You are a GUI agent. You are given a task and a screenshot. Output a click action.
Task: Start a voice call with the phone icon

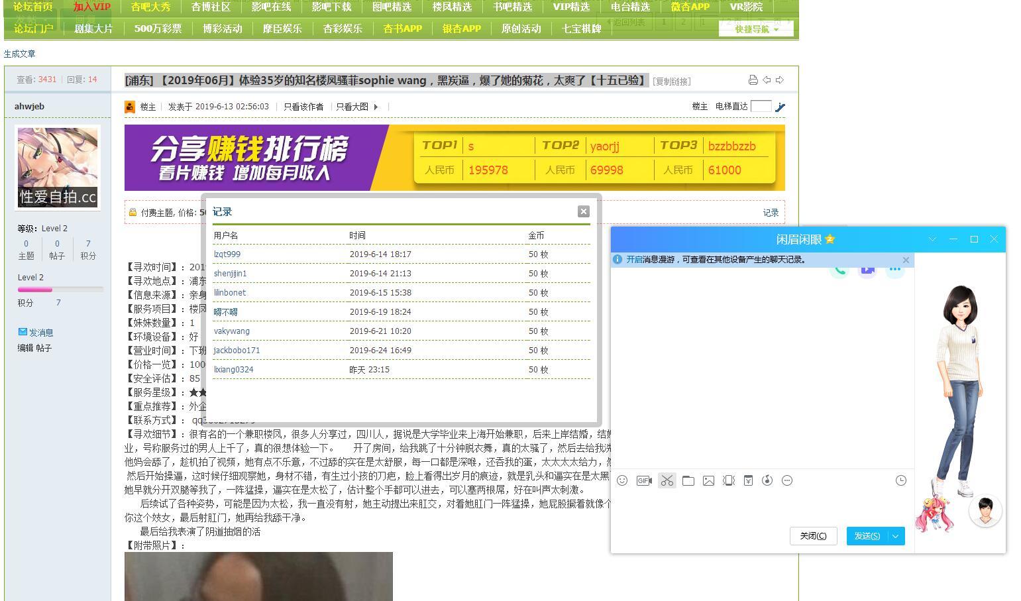click(x=839, y=270)
